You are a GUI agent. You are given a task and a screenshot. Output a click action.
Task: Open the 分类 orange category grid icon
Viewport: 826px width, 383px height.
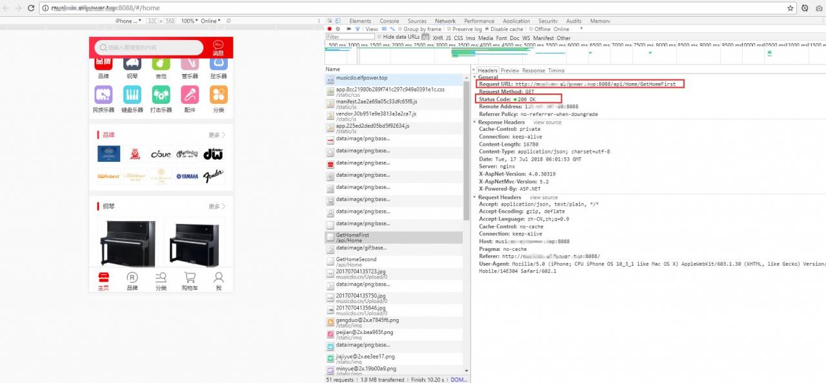click(219, 95)
